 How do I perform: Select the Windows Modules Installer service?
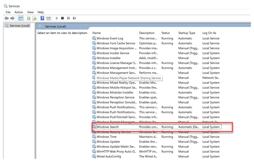(156, 93)
